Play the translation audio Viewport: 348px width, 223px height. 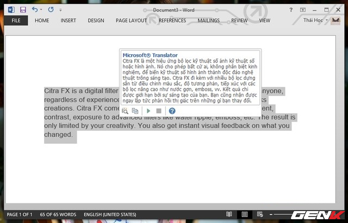148,111
